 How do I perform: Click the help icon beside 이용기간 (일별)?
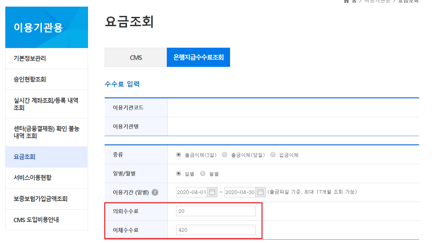(155, 192)
